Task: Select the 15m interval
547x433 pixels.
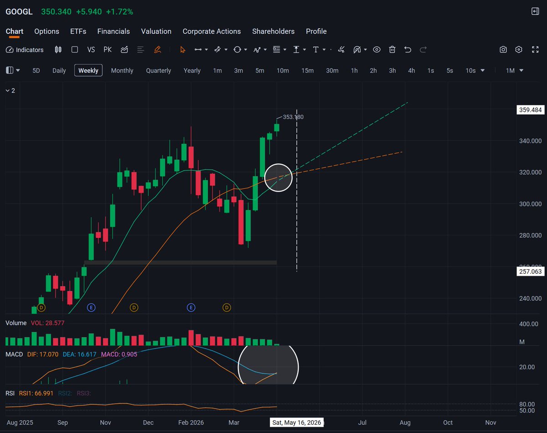Action: click(308, 70)
